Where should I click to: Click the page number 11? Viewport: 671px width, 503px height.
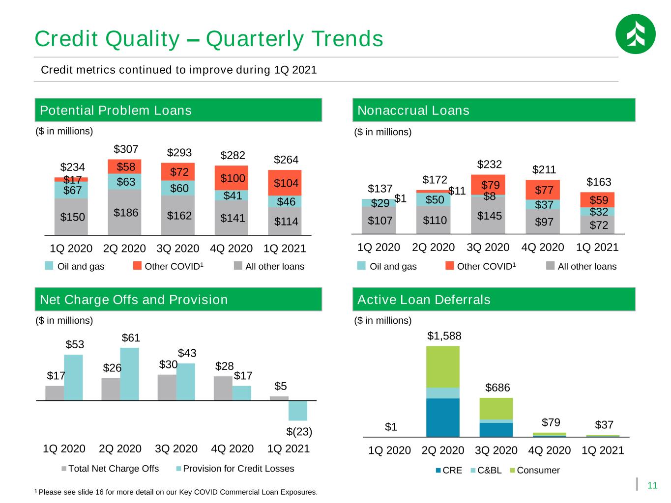pyautogui.click(x=652, y=486)
